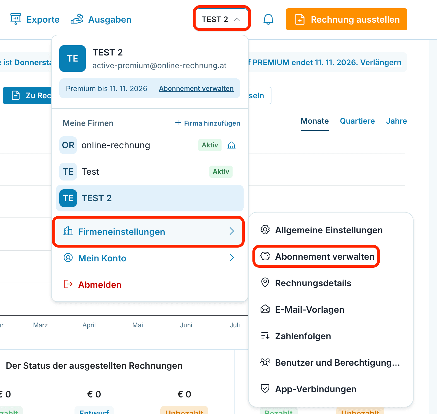Click the location pin icon for Rechnungsdetails
The height and width of the screenshot is (414, 437).
point(265,282)
